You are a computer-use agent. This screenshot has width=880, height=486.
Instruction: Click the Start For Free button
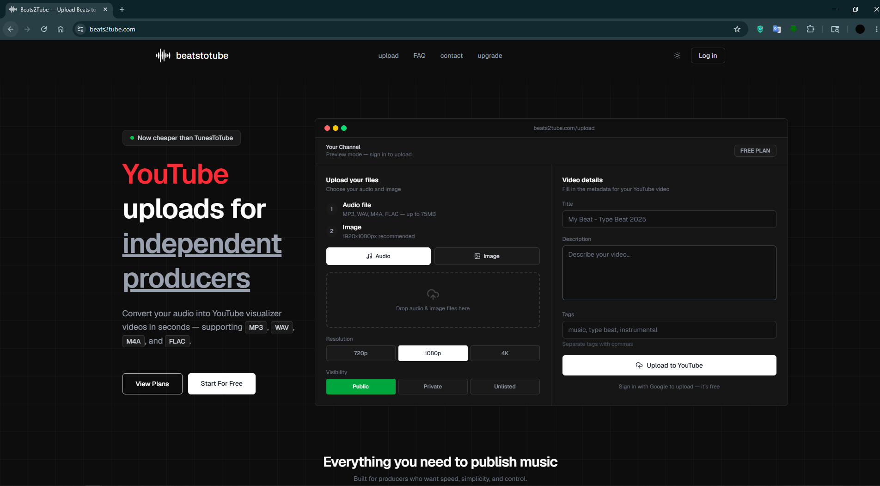point(222,384)
